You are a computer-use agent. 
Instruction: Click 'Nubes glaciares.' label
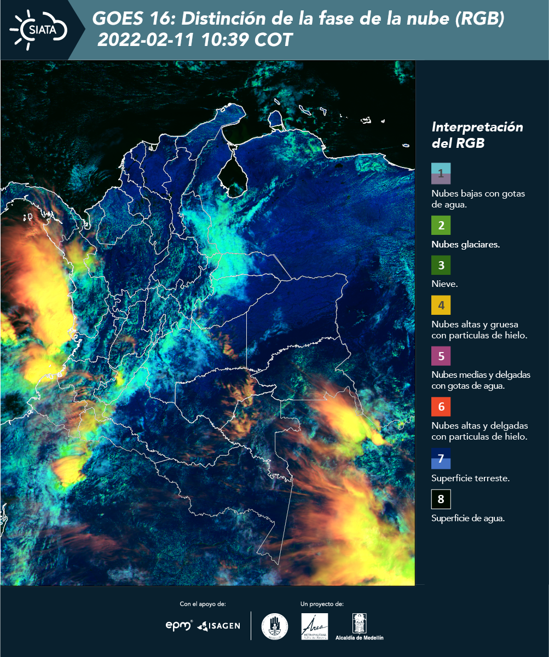click(465, 245)
